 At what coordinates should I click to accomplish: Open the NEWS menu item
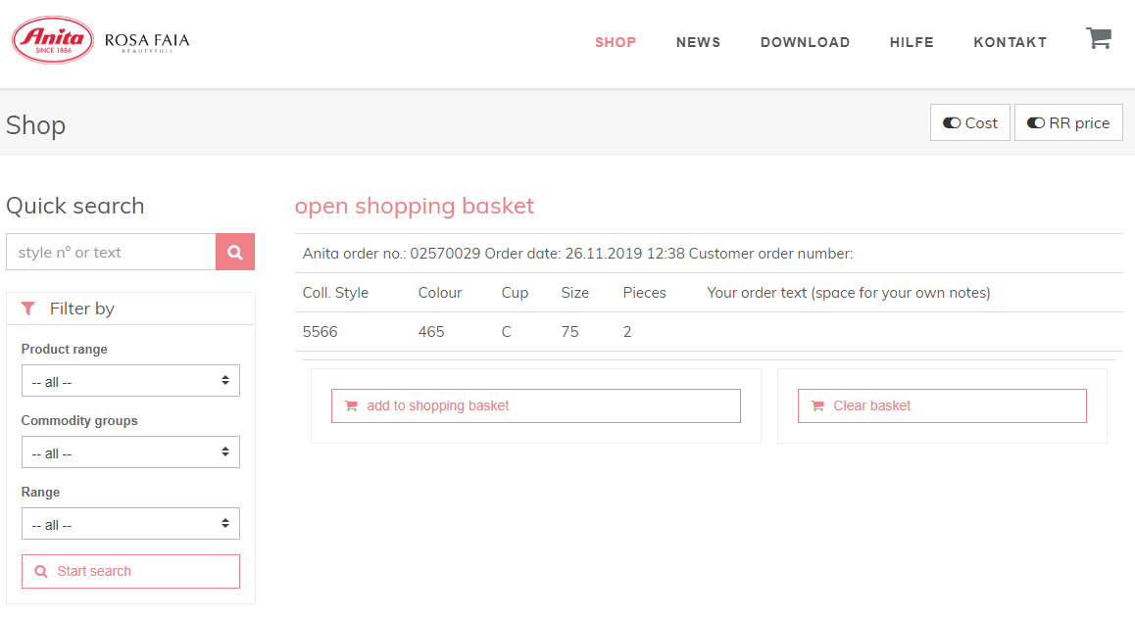pos(698,42)
